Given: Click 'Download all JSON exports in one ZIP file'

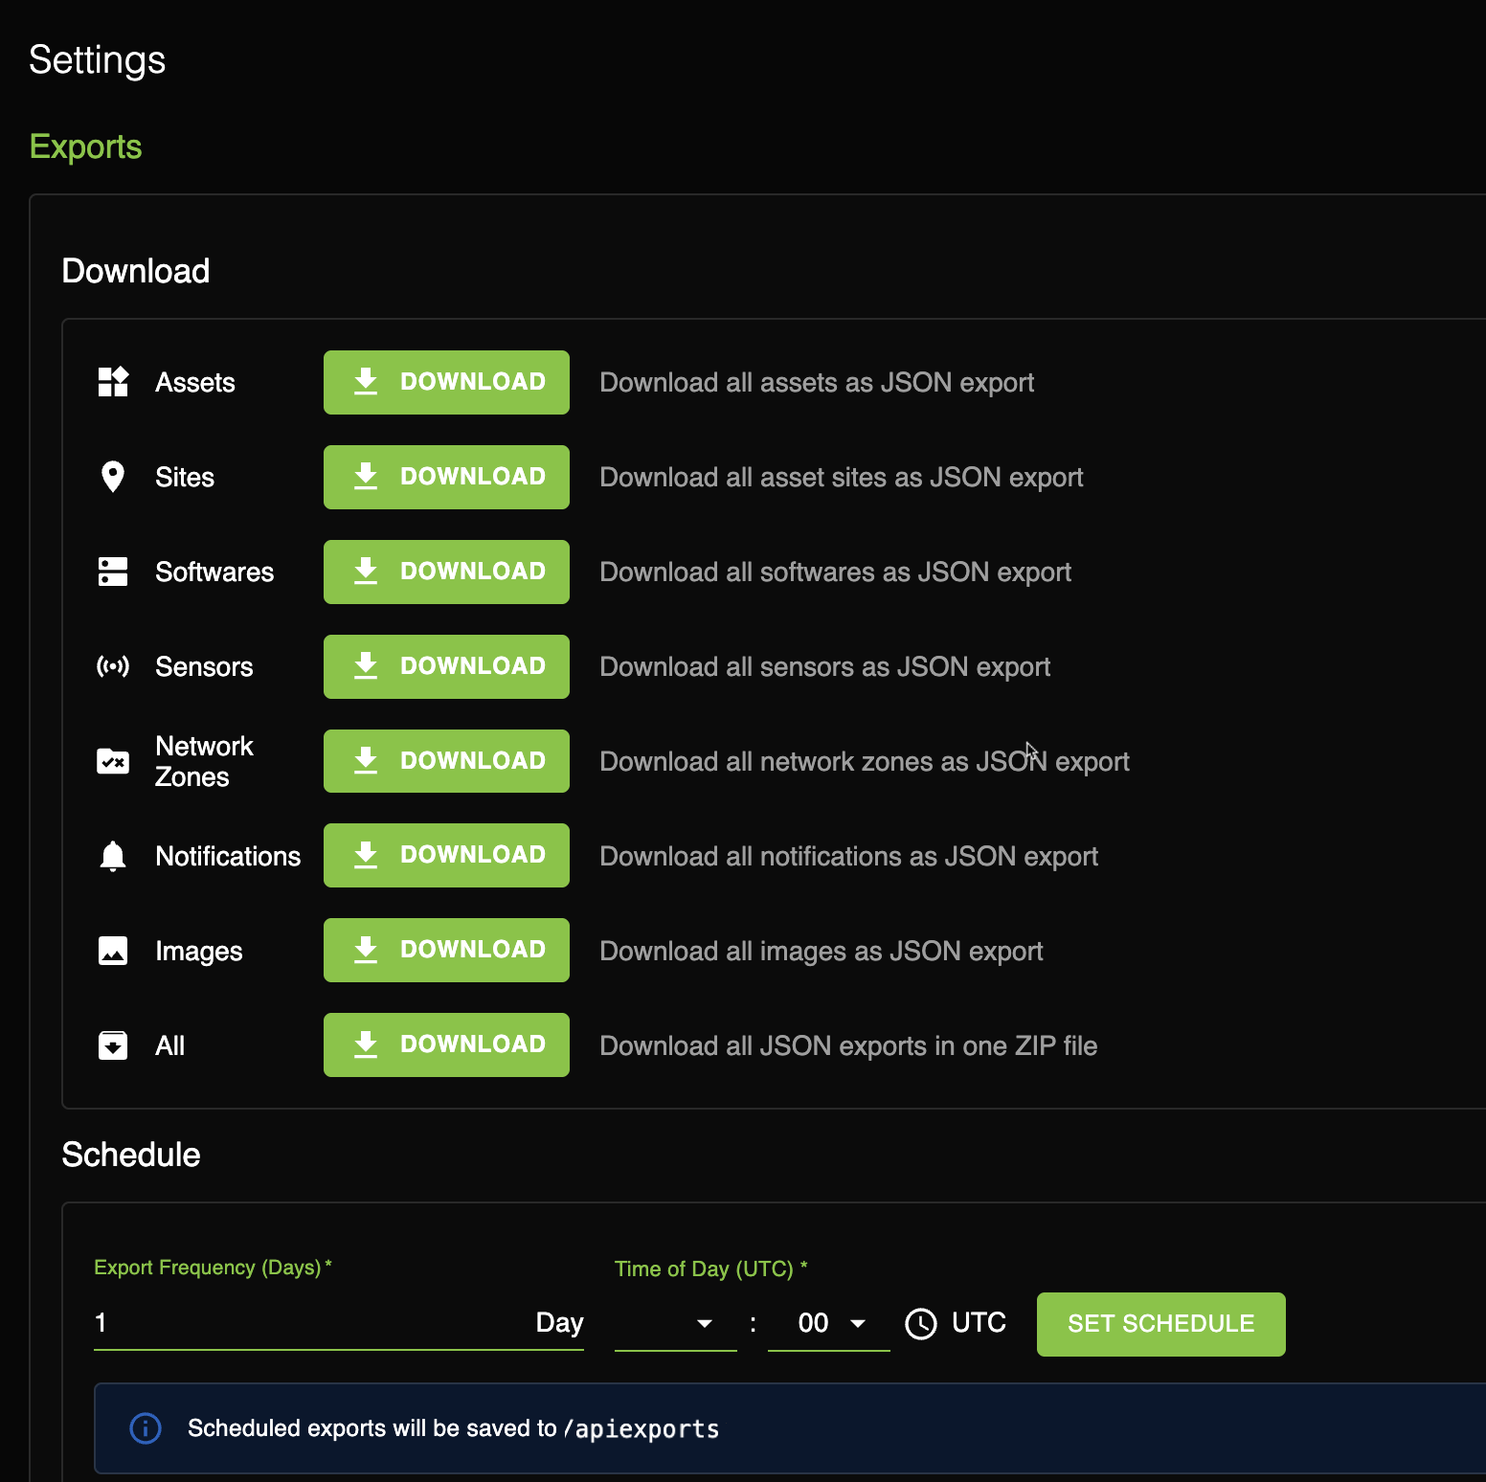Looking at the screenshot, I should coord(848,1045).
